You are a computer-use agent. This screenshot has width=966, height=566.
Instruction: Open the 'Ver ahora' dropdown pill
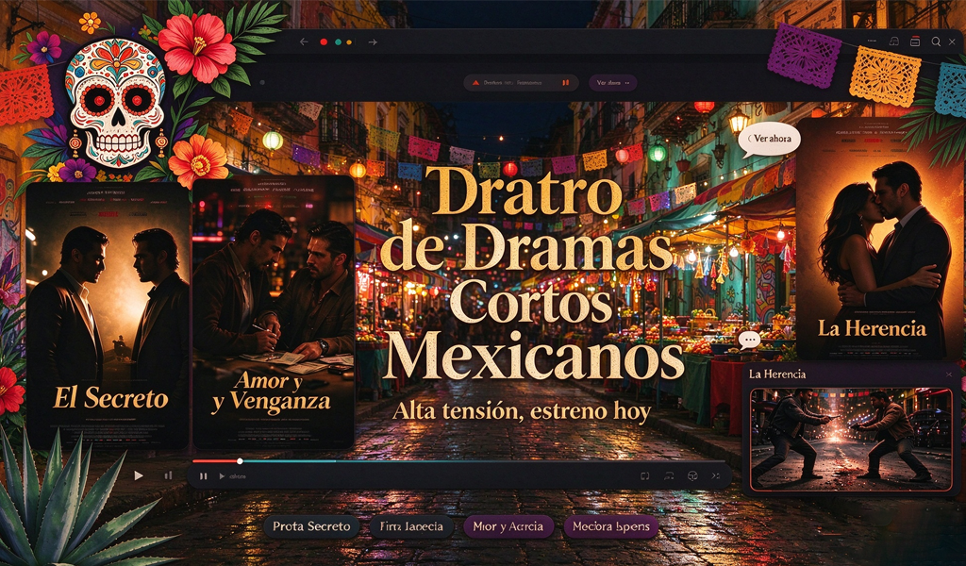coord(613,82)
